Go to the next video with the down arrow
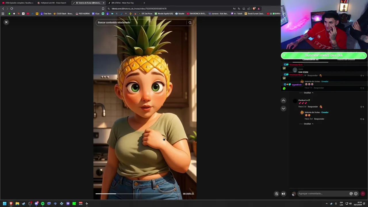This screenshot has height=207, width=368. tap(283, 108)
